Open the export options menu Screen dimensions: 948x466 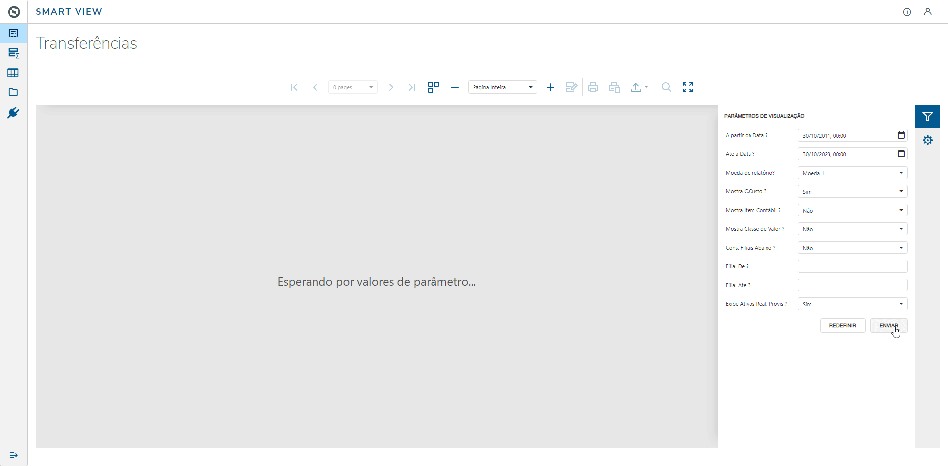(639, 87)
